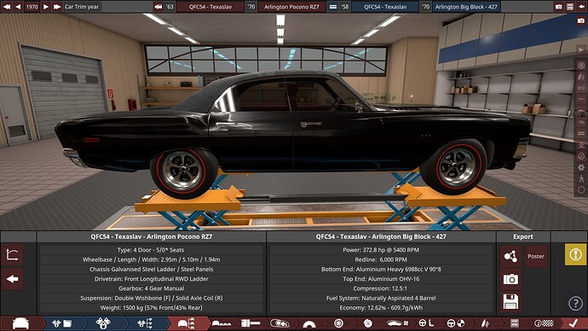The height and width of the screenshot is (331, 588).
Task: Expand the right sidebar play arrow
Action: 581,49
